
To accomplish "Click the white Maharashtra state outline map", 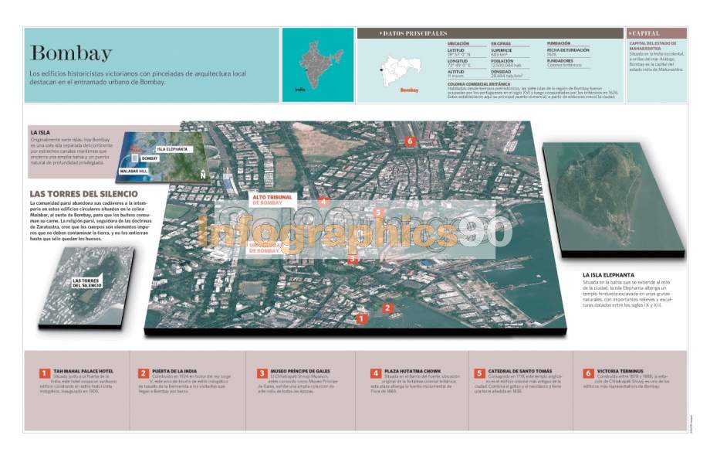I will pyautogui.click(x=401, y=70).
